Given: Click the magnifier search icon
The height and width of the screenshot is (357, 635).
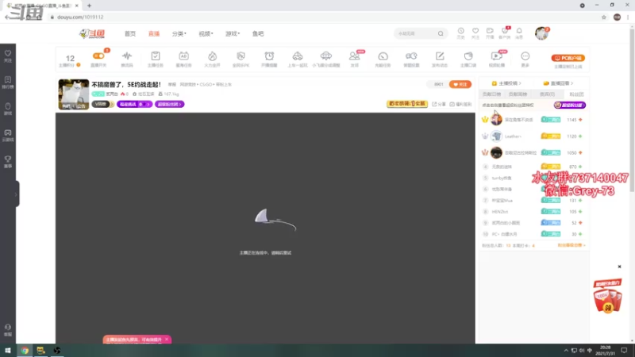Looking at the screenshot, I should coord(441,33).
